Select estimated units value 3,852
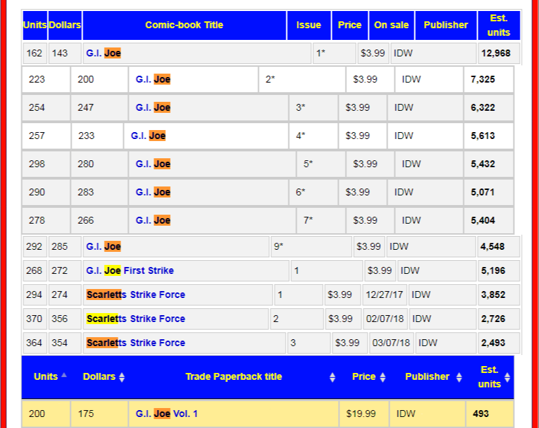Image resolution: width=539 pixels, height=428 pixels. (x=493, y=295)
